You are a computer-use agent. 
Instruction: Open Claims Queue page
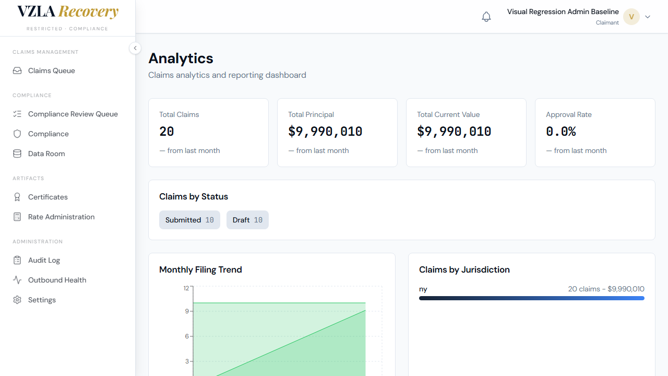pyautogui.click(x=68, y=70)
